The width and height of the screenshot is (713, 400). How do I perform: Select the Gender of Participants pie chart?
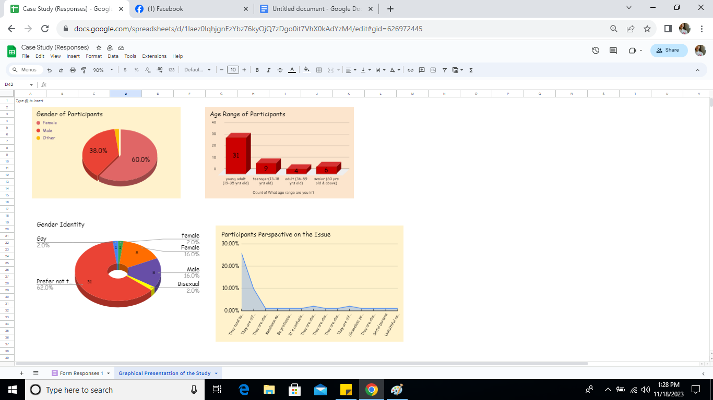tap(106, 153)
